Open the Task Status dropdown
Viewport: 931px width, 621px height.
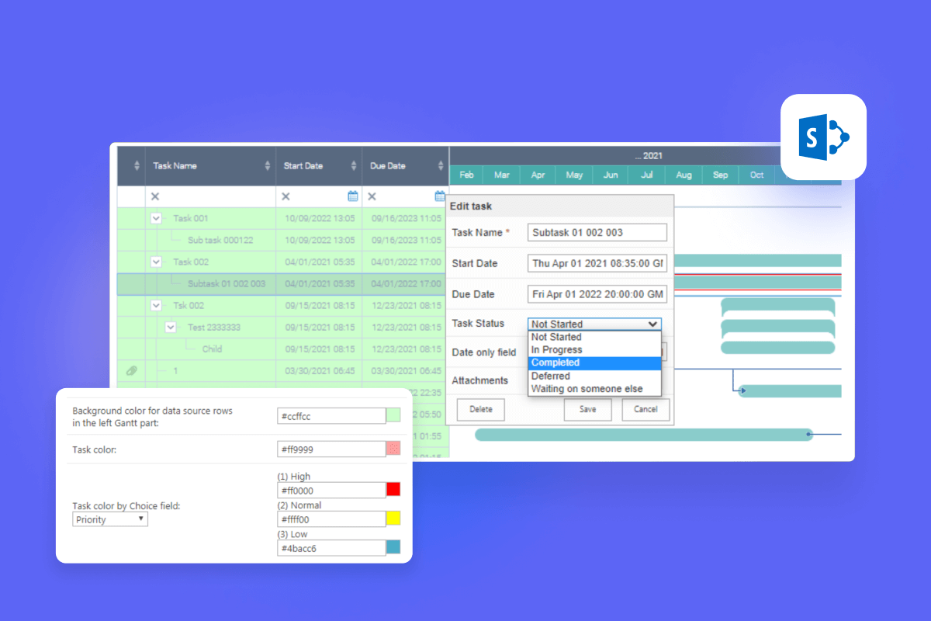pyautogui.click(x=594, y=324)
